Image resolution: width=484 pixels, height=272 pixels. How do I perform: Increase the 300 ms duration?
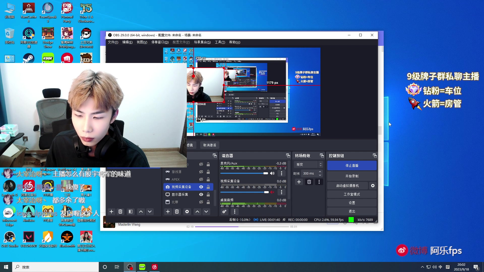tap(320, 172)
